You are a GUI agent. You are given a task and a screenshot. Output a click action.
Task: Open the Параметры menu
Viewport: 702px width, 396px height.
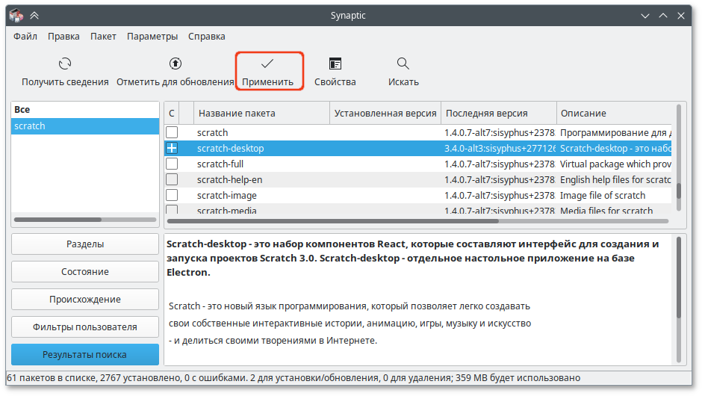tap(152, 37)
